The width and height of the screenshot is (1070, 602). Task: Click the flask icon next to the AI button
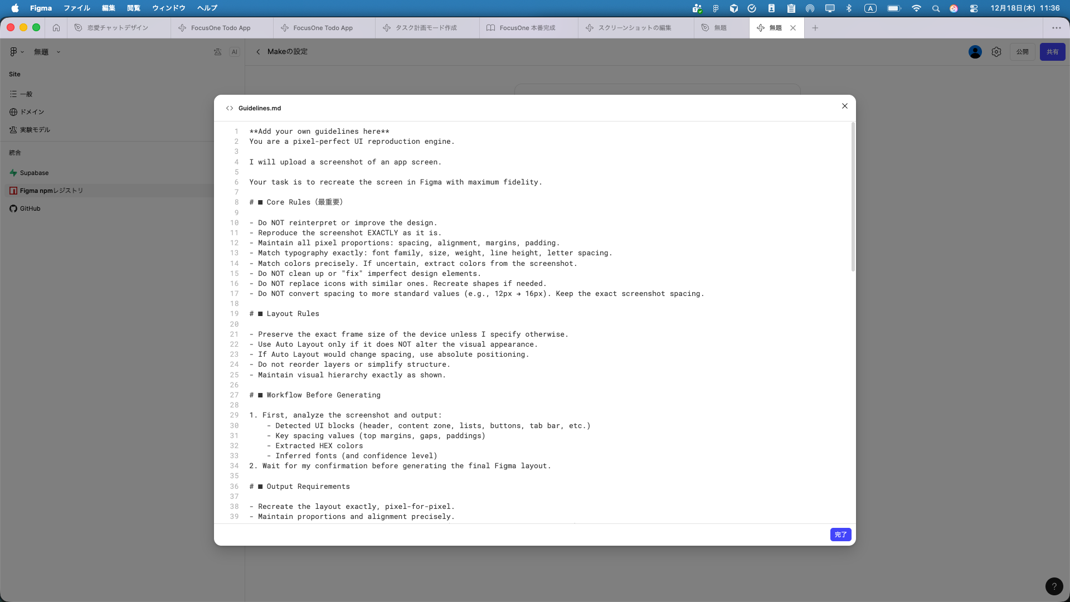pos(218,52)
